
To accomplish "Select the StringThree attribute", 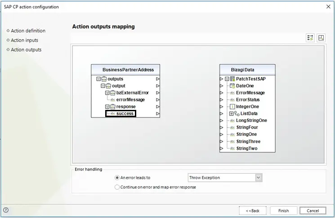I will 248,141.
